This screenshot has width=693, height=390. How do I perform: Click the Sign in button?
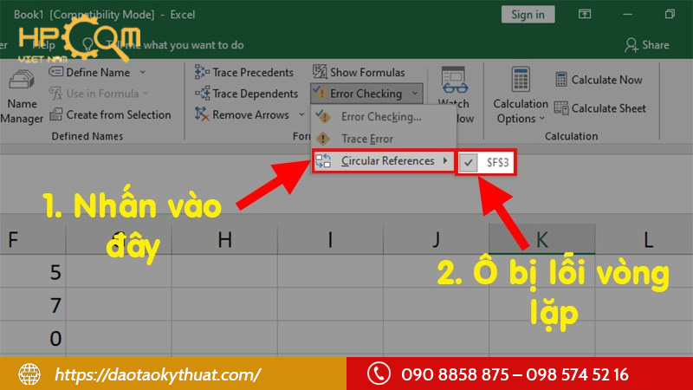528,15
